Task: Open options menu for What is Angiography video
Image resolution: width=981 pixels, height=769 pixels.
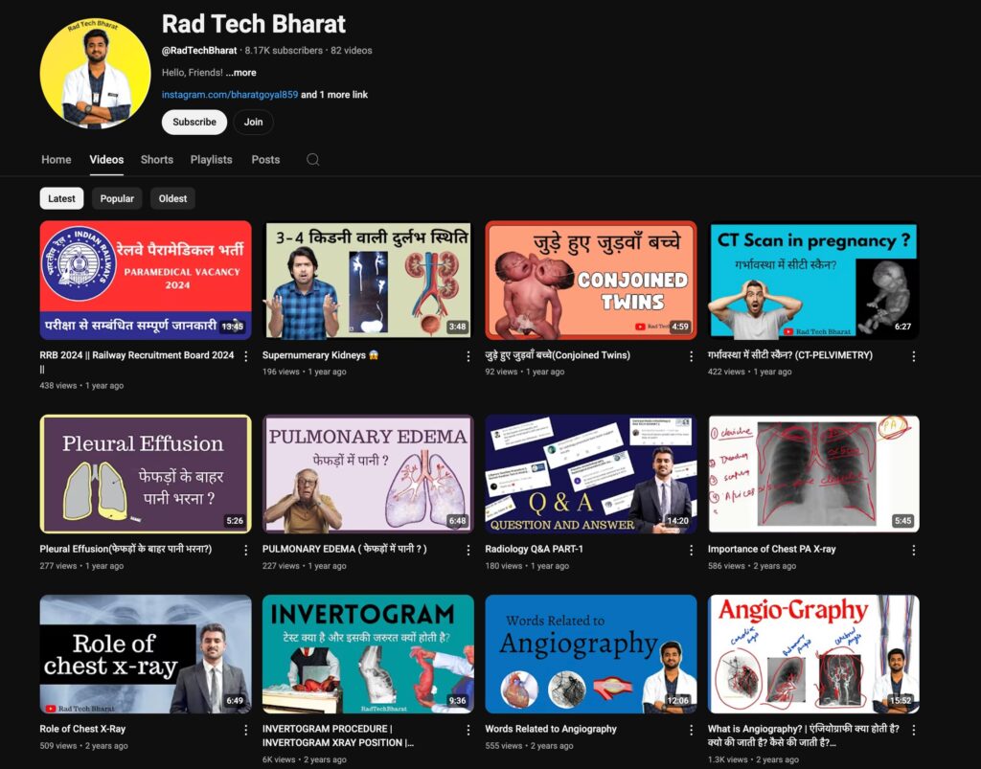Action: coord(913,731)
